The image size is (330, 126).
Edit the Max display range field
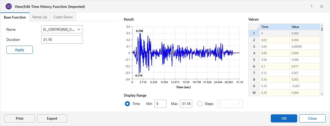click(x=186, y=104)
